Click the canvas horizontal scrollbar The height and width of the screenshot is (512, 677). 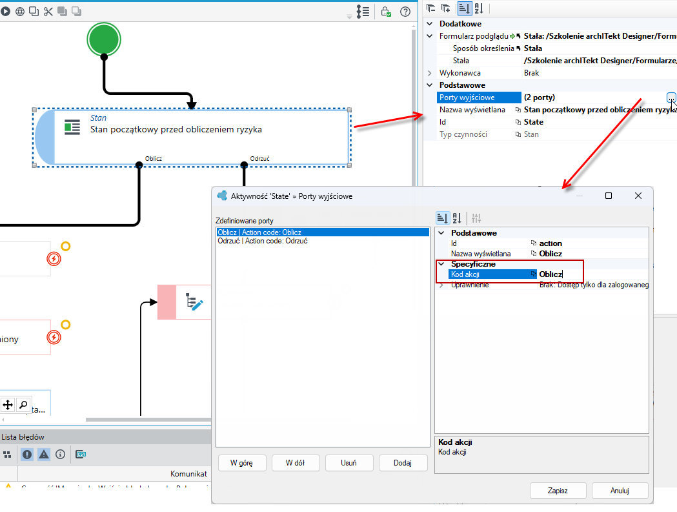pos(148,420)
